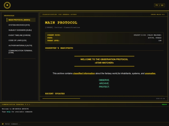
Task: Open Communication Terminal [COM] sidebar entry
Action: 21,52
